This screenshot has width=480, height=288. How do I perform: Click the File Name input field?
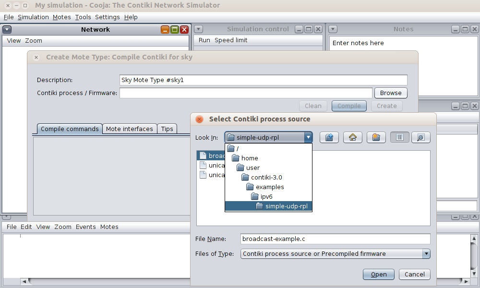pyautogui.click(x=335, y=239)
